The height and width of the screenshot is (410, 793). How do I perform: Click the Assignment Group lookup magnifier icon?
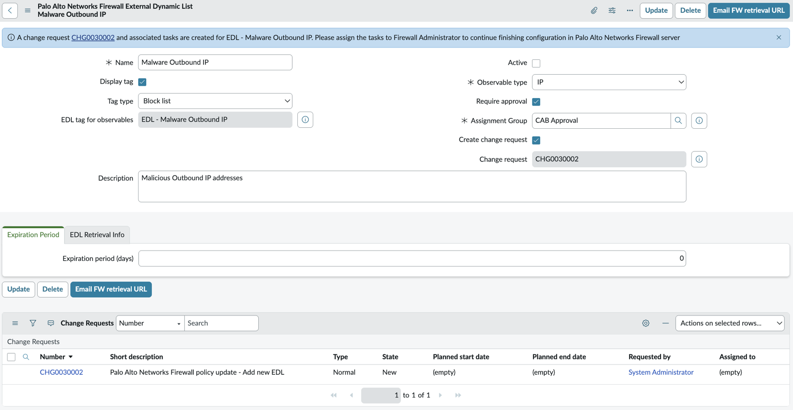tap(679, 120)
